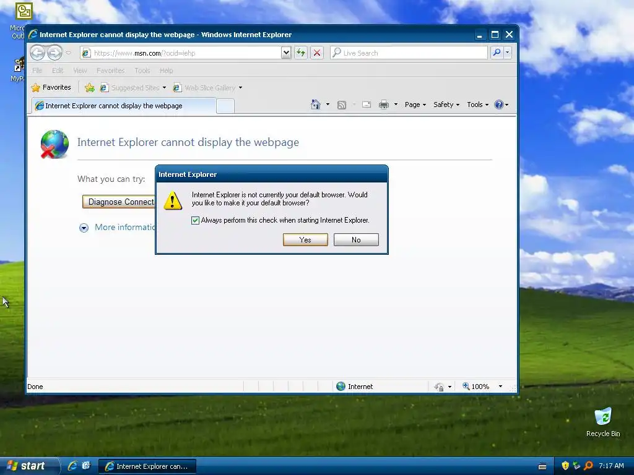Click the magnifier Search button

point(497,53)
